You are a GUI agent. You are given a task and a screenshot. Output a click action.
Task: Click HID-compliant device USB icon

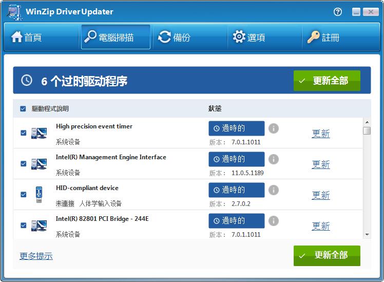point(39,195)
